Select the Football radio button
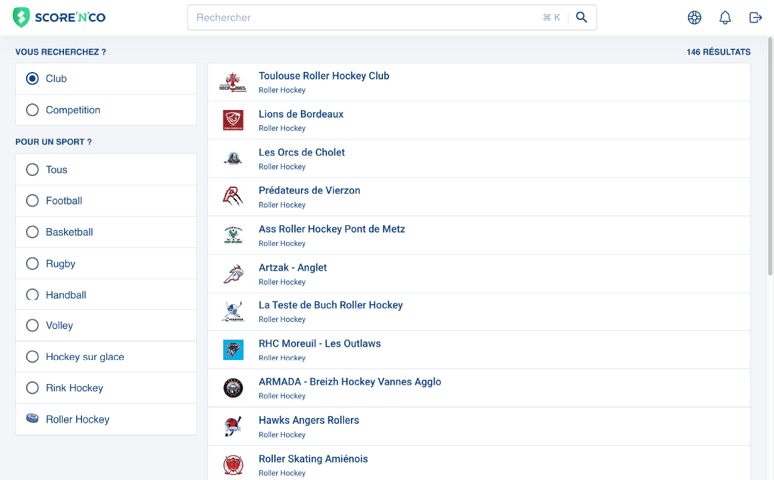The width and height of the screenshot is (774, 480). pos(32,200)
